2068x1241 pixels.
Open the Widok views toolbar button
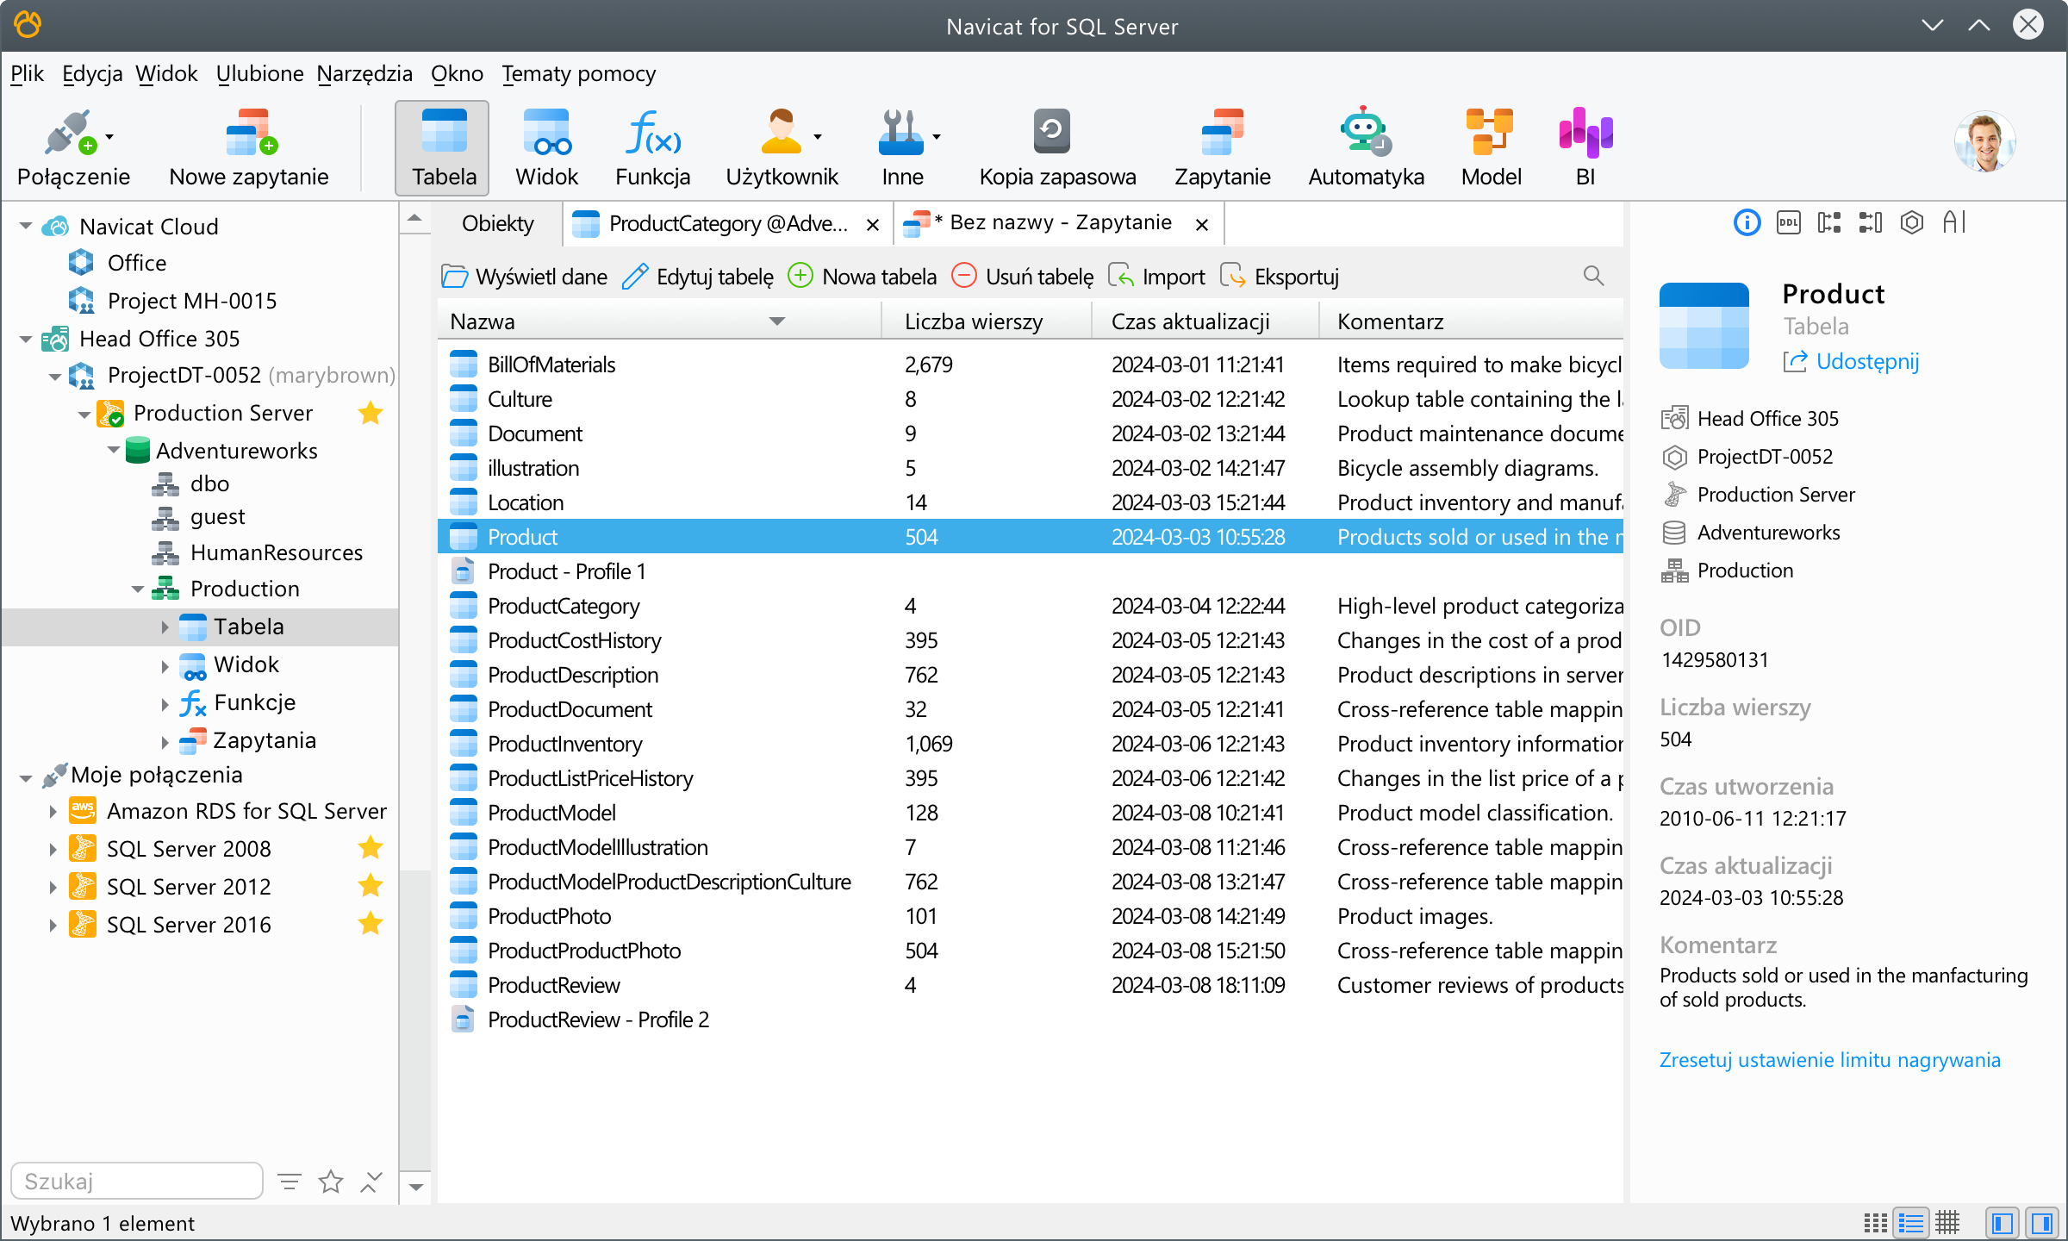coord(546,147)
